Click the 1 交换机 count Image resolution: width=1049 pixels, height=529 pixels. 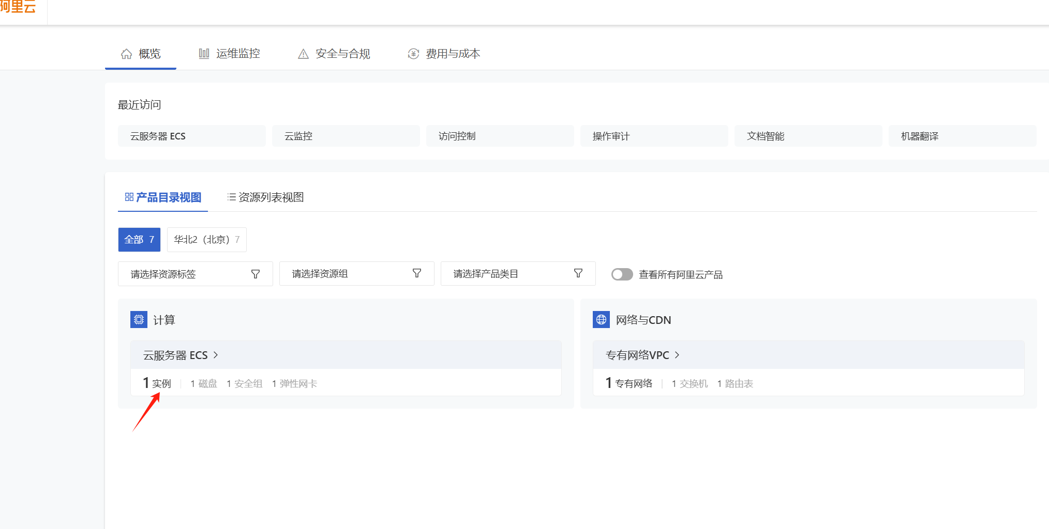(690, 384)
